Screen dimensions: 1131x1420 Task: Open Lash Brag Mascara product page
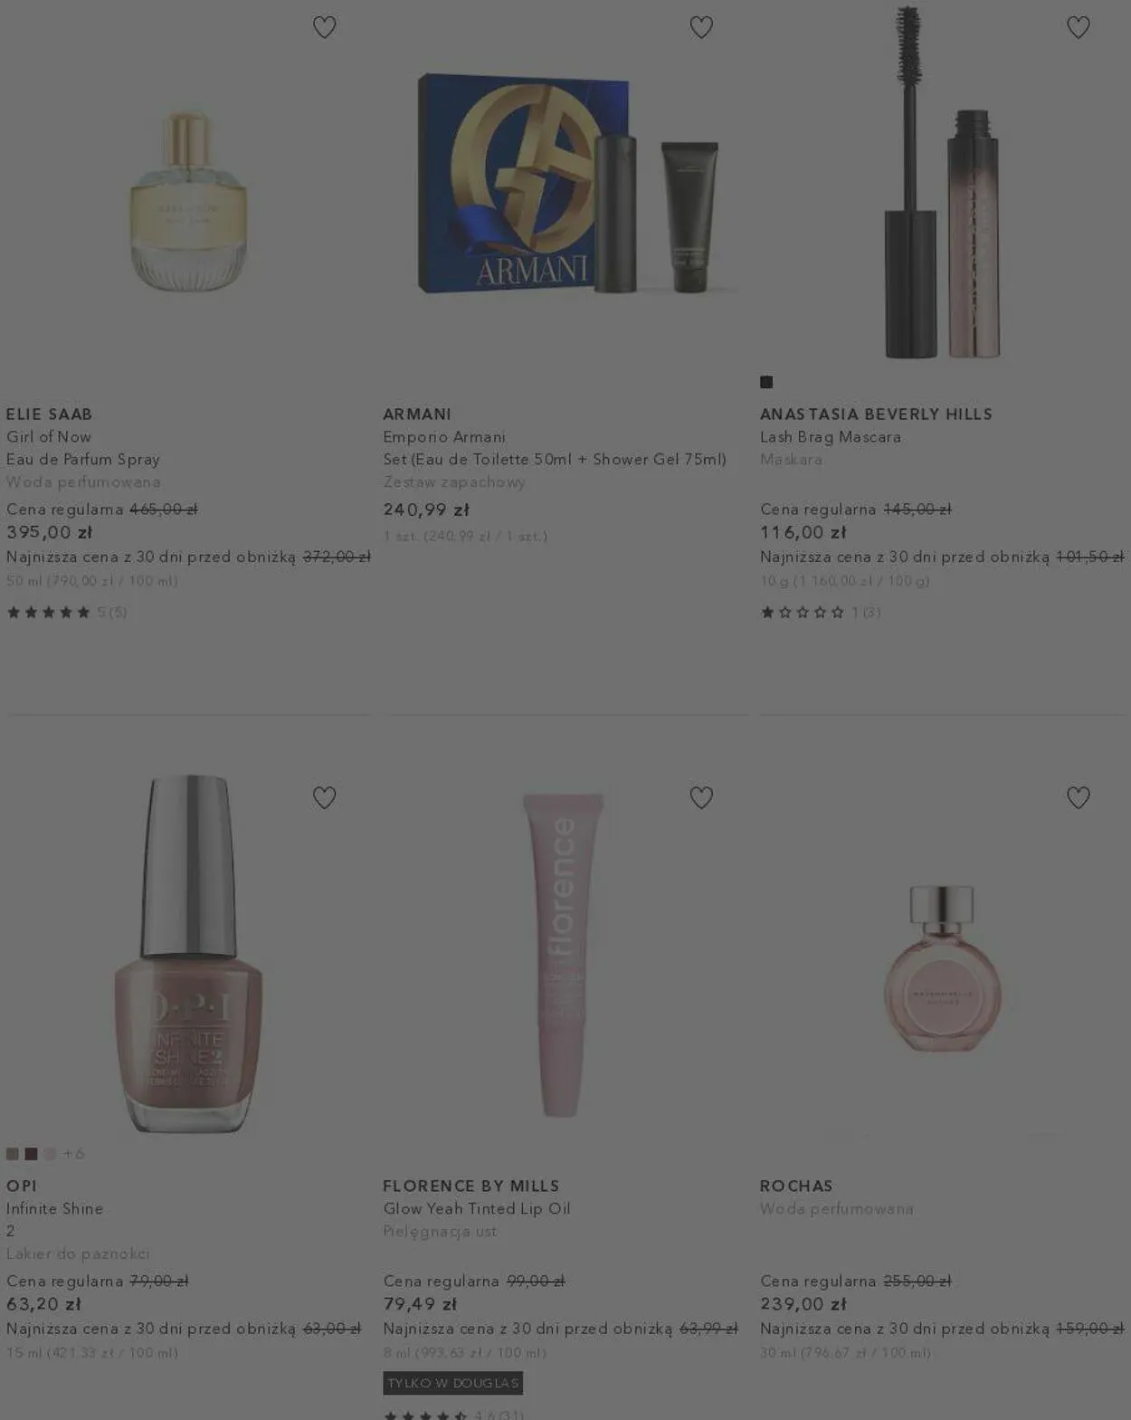tap(831, 437)
